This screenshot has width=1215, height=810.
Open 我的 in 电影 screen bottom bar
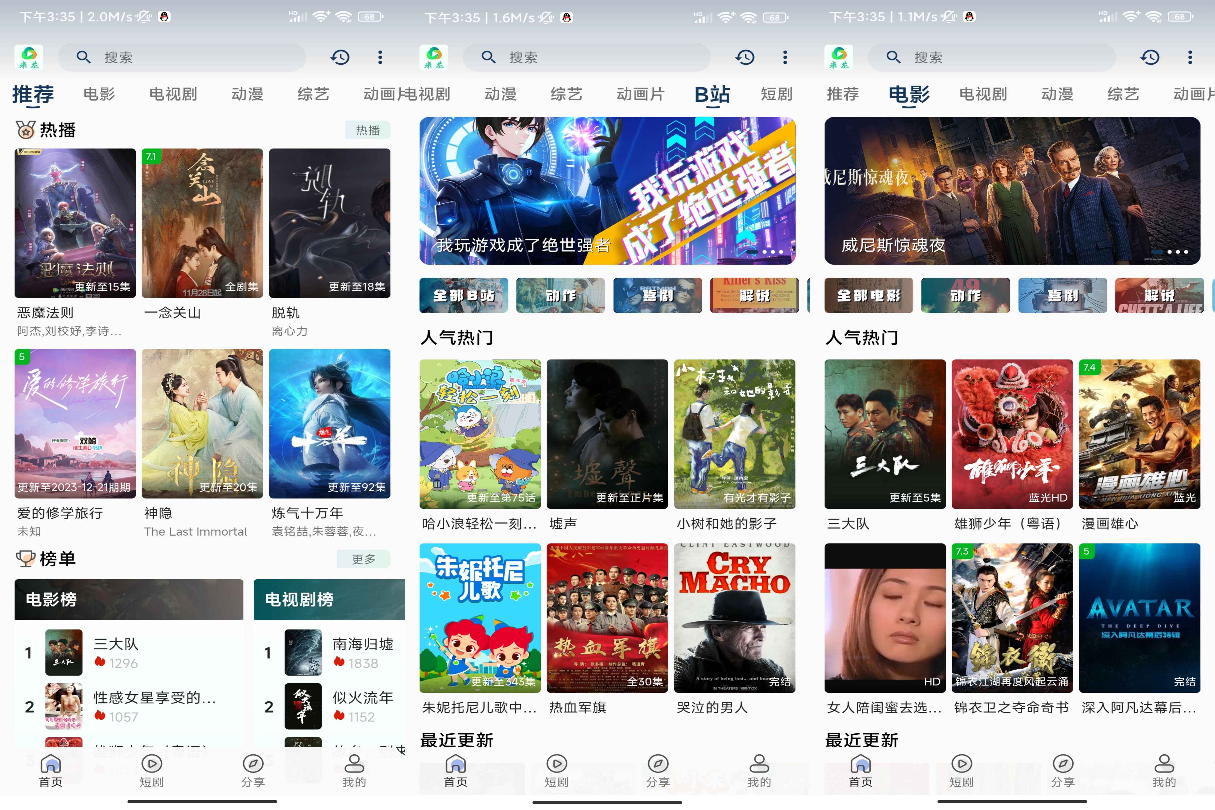pyautogui.click(x=1164, y=771)
